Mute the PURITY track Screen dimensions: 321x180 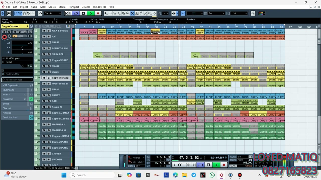click(44, 95)
